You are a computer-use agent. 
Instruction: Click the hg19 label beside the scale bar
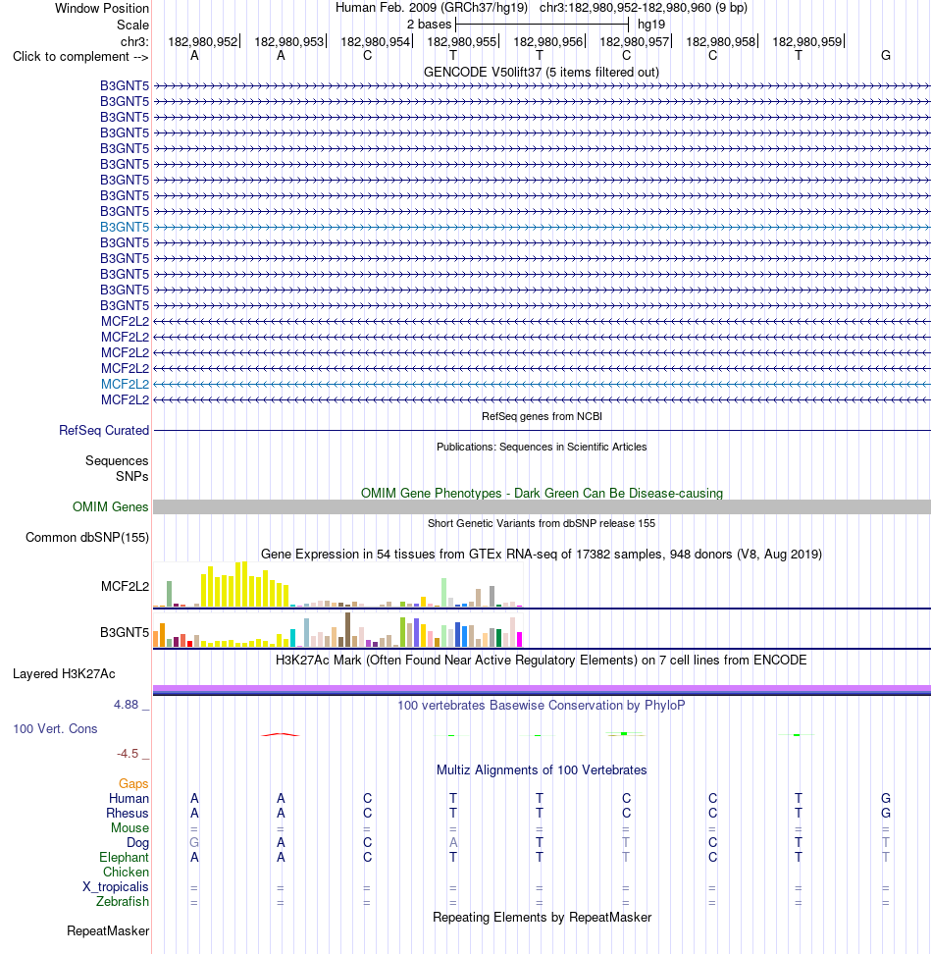click(651, 25)
